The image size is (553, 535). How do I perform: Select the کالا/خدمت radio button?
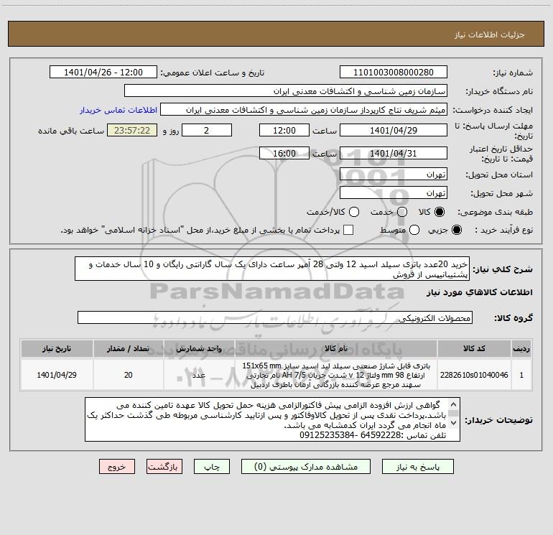click(354, 212)
